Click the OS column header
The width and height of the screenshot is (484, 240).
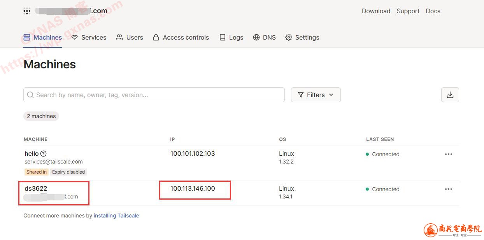pyautogui.click(x=282, y=139)
